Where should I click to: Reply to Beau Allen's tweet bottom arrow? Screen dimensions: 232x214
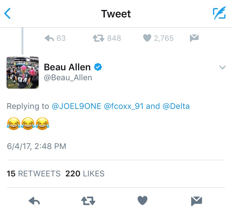tap(35, 201)
